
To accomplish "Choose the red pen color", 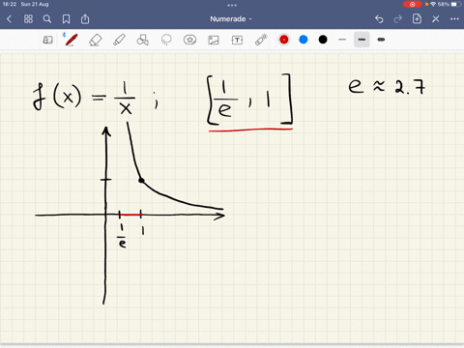I will click(x=284, y=40).
